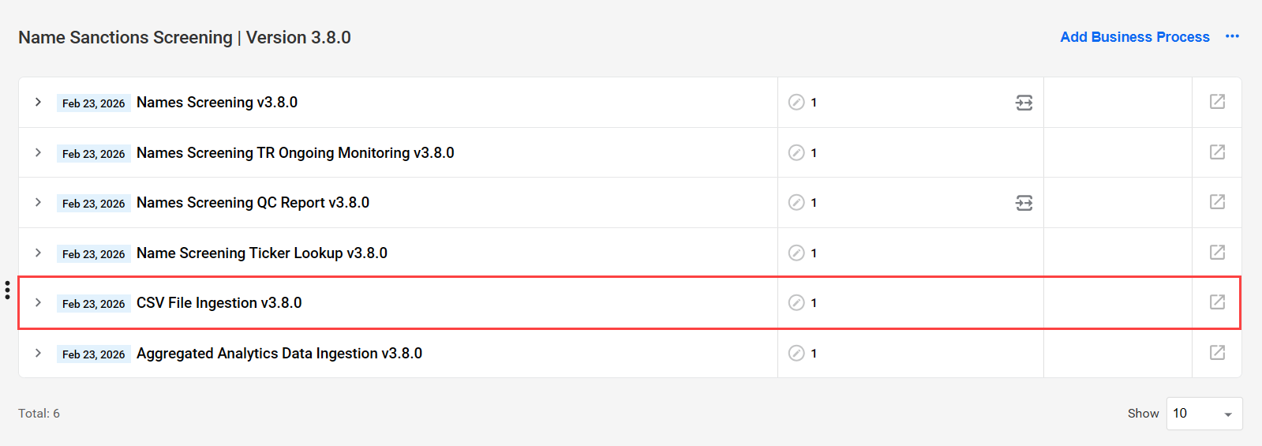Open Names Screening QC Report external link icon
1262x446 pixels.
pos(1217,202)
